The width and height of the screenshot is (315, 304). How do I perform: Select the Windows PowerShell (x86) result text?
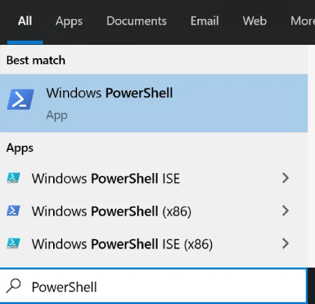pos(111,212)
